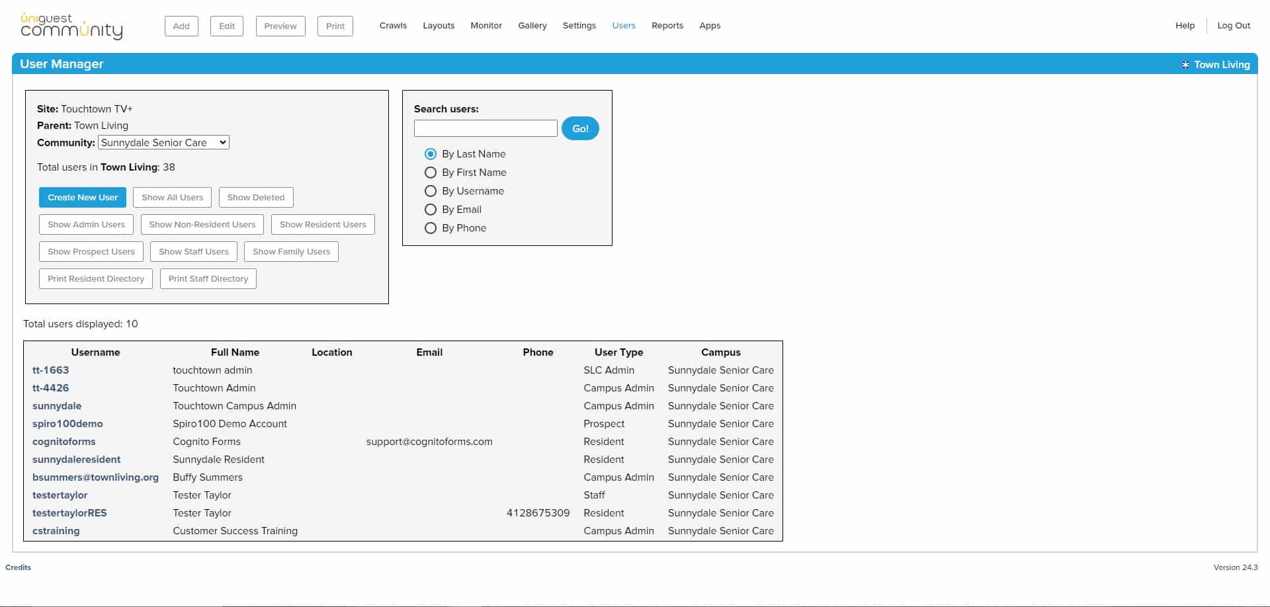Open user sunnydaleresident

click(x=77, y=460)
